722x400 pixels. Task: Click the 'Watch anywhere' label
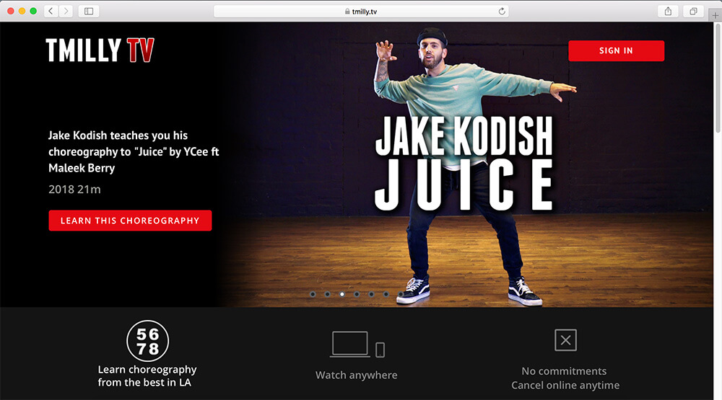click(357, 375)
